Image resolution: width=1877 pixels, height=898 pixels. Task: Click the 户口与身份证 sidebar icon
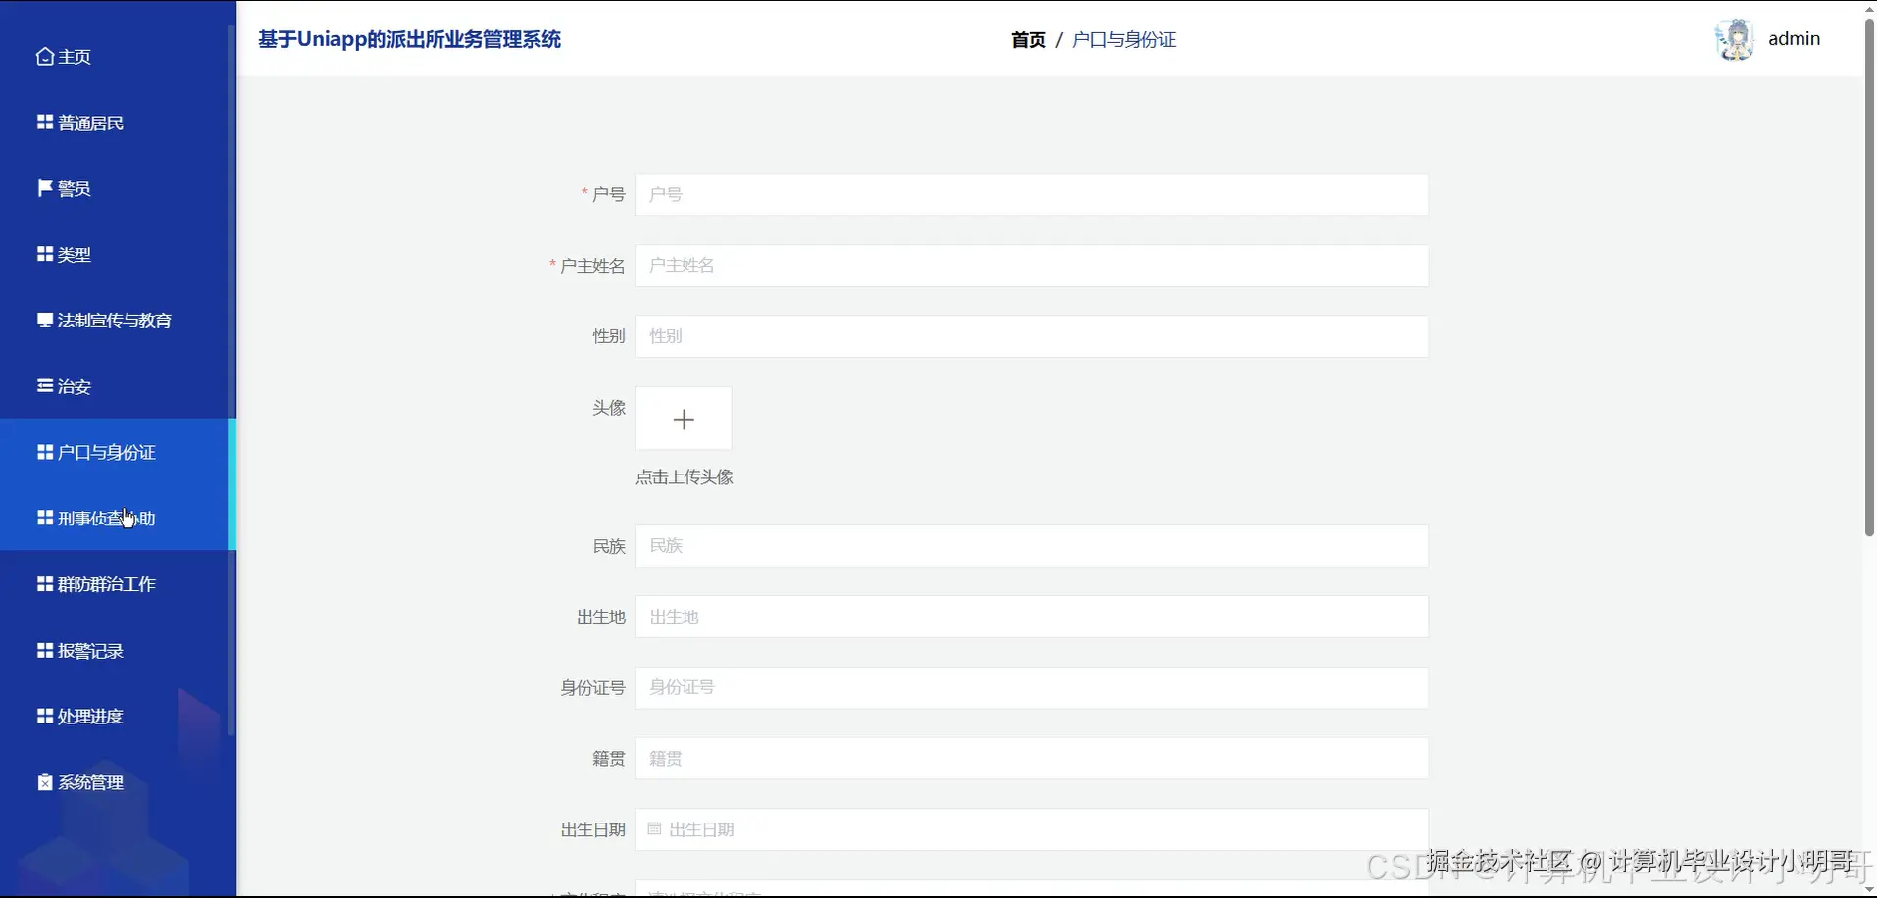[42, 451]
